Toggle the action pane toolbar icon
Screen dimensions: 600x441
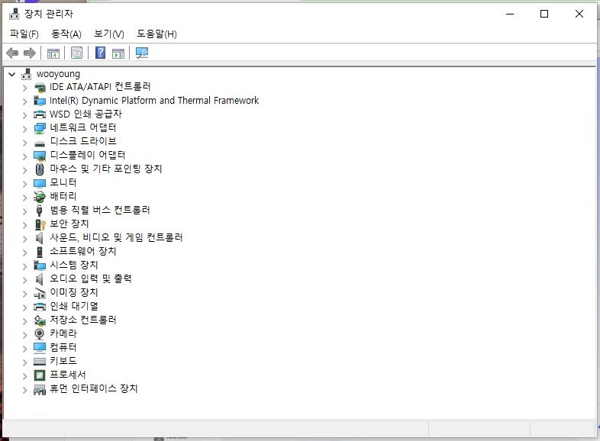(x=118, y=53)
